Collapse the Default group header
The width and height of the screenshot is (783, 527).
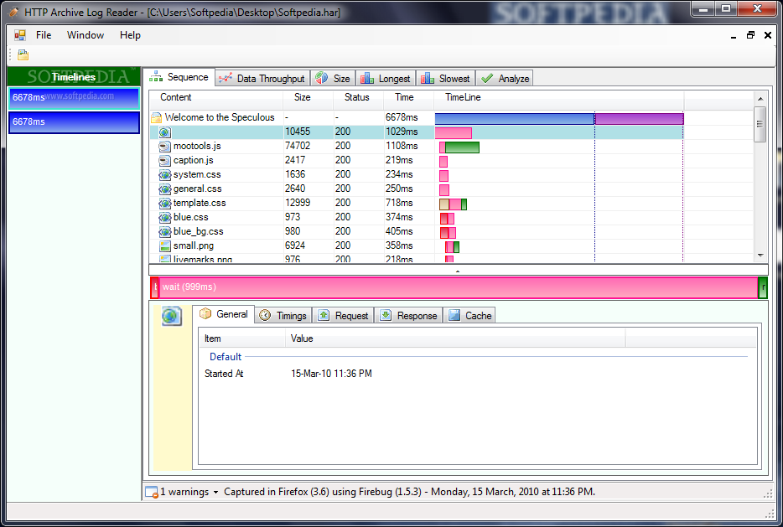[x=226, y=357]
